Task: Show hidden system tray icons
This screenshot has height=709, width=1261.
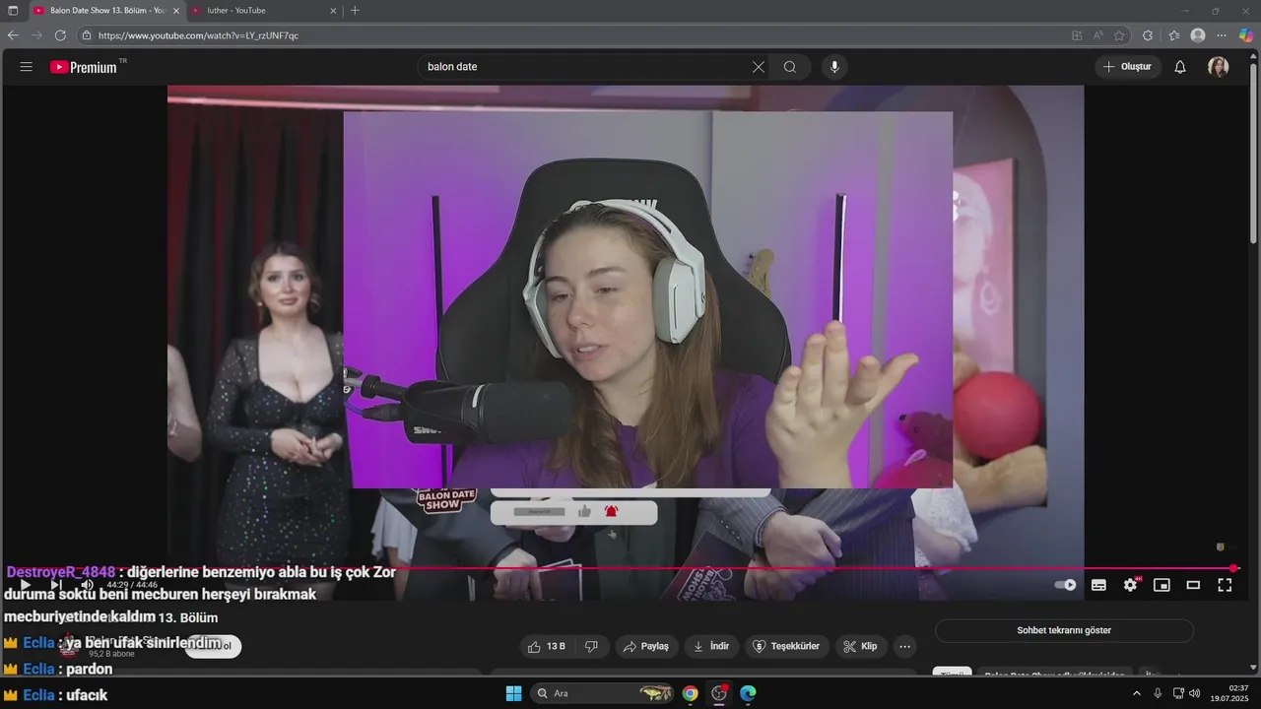Action: (x=1137, y=693)
